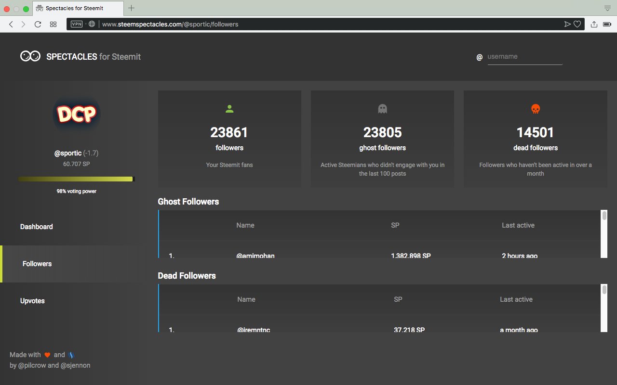Click 60.707 SP text under username
The height and width of the screenshot is (385, 617).
(x=77, y=164)
